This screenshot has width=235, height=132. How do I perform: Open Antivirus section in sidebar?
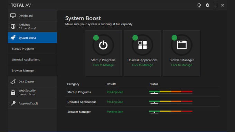32,27
